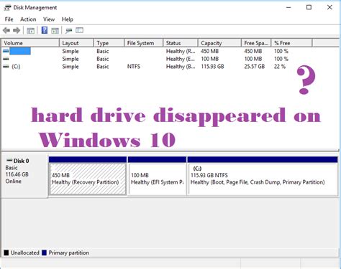The width and height of the screenshot is (341, 269).
Task: Click the 116.46 GB size under Disk 0
Action: pos(17,174)
